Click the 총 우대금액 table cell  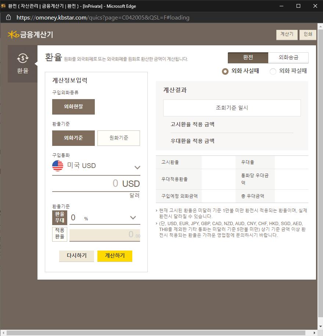(x=255, y=196)
